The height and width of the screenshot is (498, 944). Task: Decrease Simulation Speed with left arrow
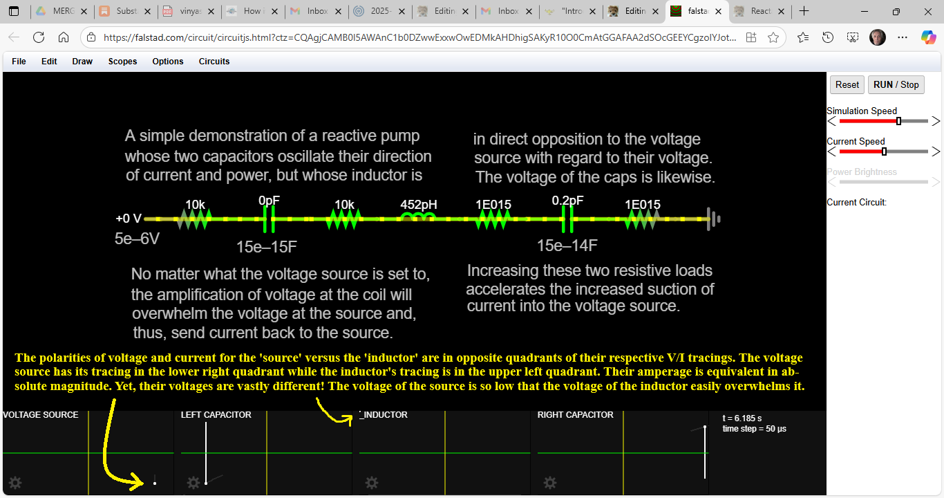click(x=832, y=121)
